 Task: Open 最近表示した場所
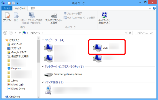click(x=18, y=56)
